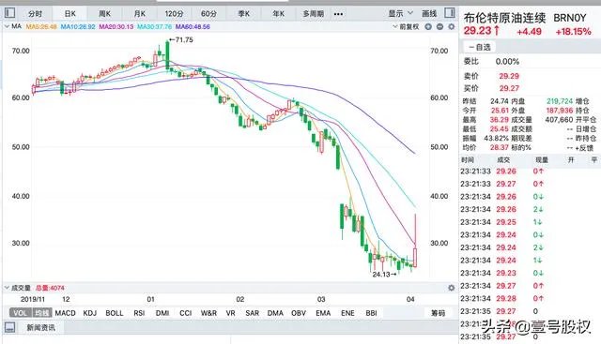Click the +18.15% change percentage
Screen dimensions: 601x344
(573, 31)
